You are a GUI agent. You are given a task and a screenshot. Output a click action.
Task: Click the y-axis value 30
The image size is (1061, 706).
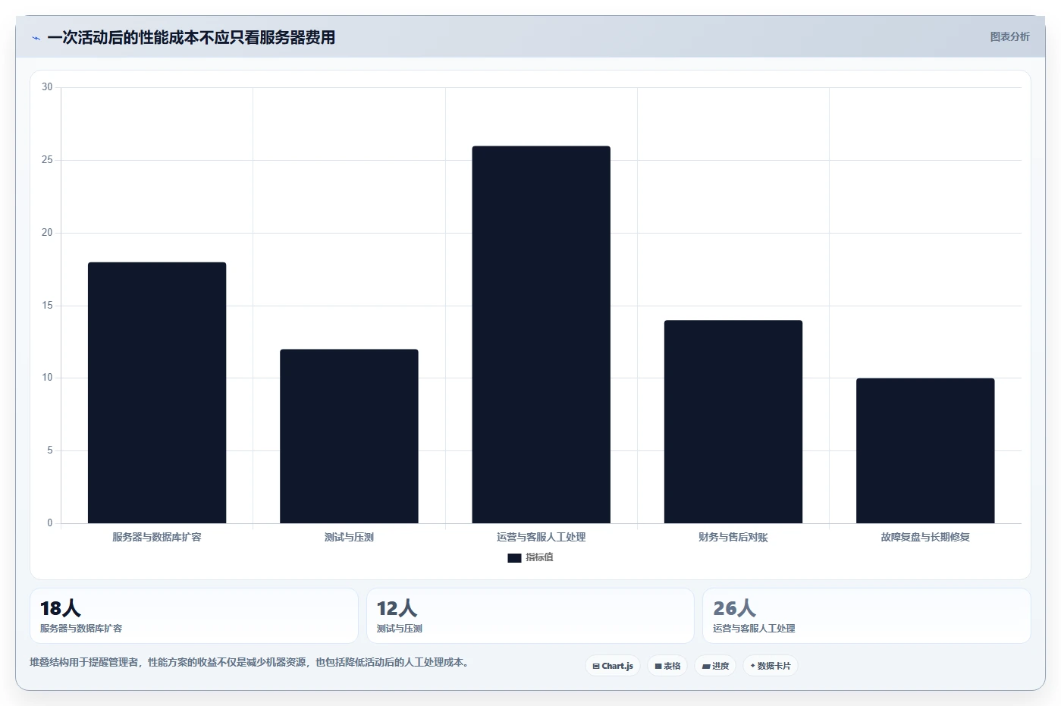[x=47, y=87]
